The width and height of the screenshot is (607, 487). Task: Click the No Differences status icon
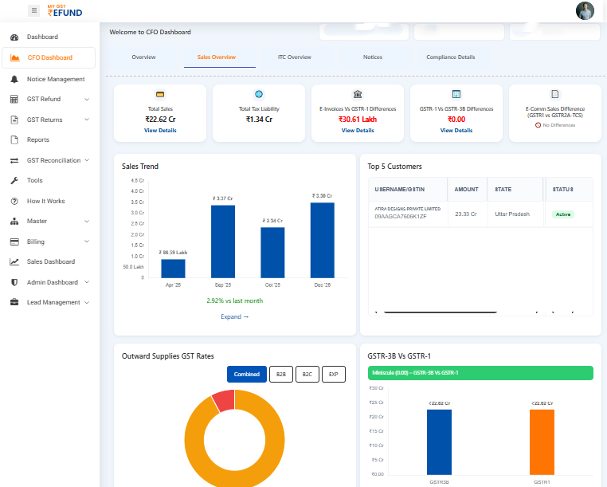tap(538, 125)
